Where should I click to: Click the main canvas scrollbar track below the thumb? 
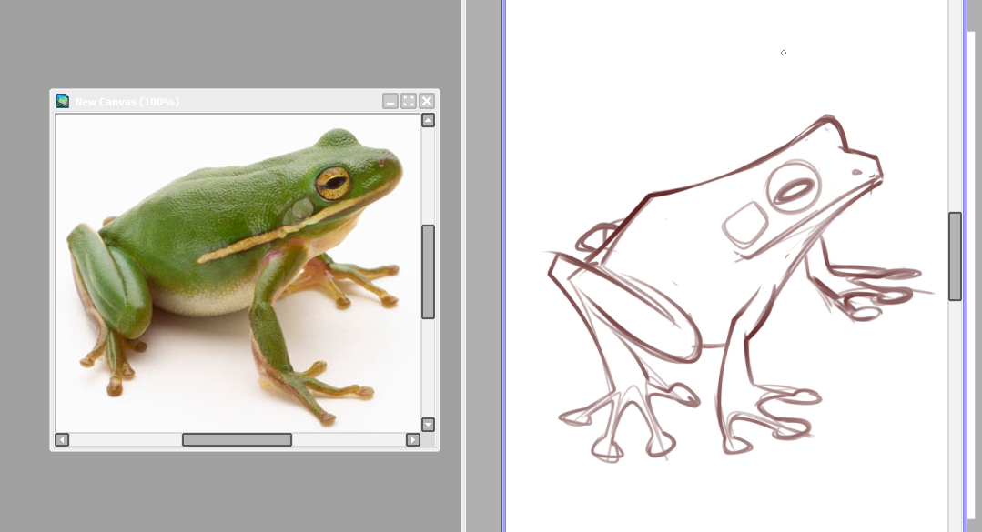click(955, 409)
